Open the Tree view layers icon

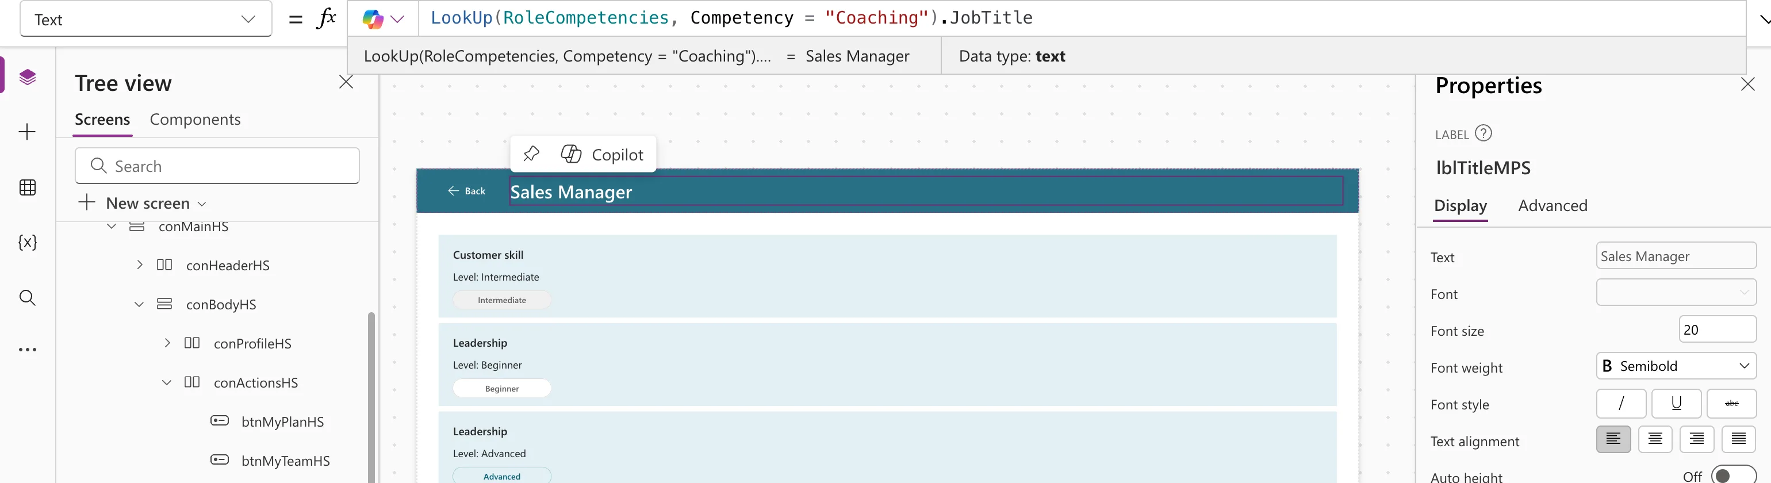[28, 77]
